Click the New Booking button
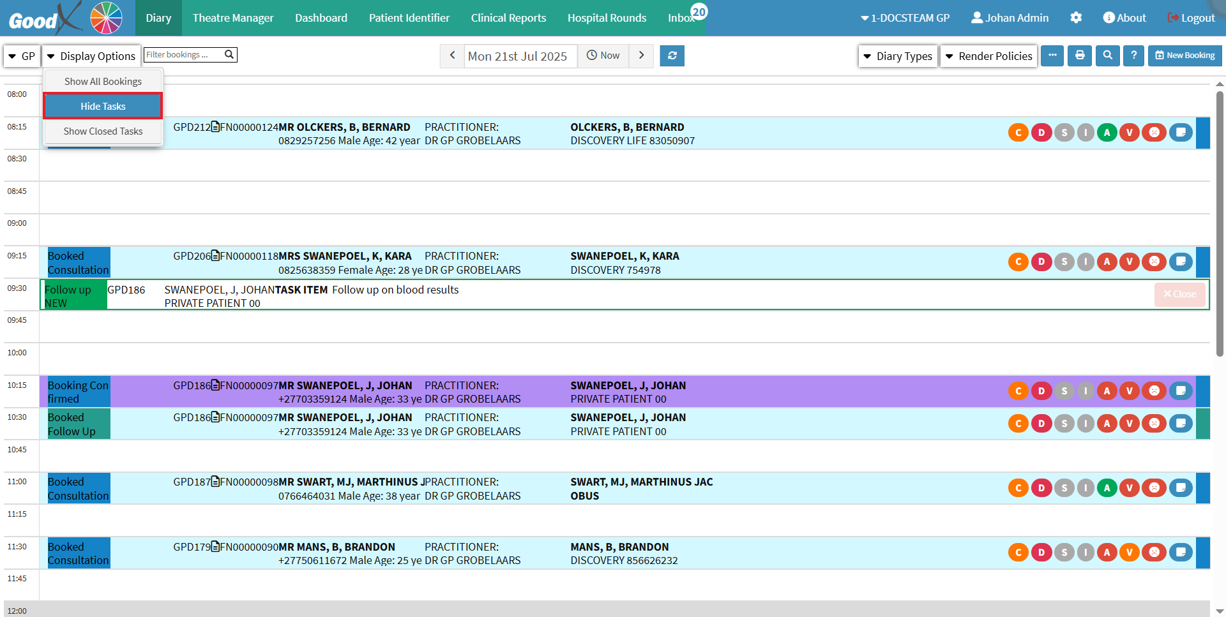The width and height of the screenshot is (1226, 617). click(x=1184, y=56)
